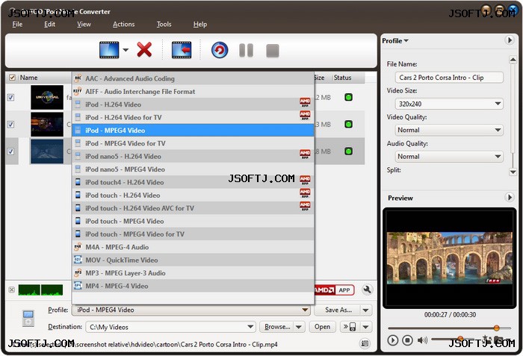Image resolution: width=523 pixels, height=356 pixels.
Task: Select the Universal logo video thumbnail
Action: [47, 97]
